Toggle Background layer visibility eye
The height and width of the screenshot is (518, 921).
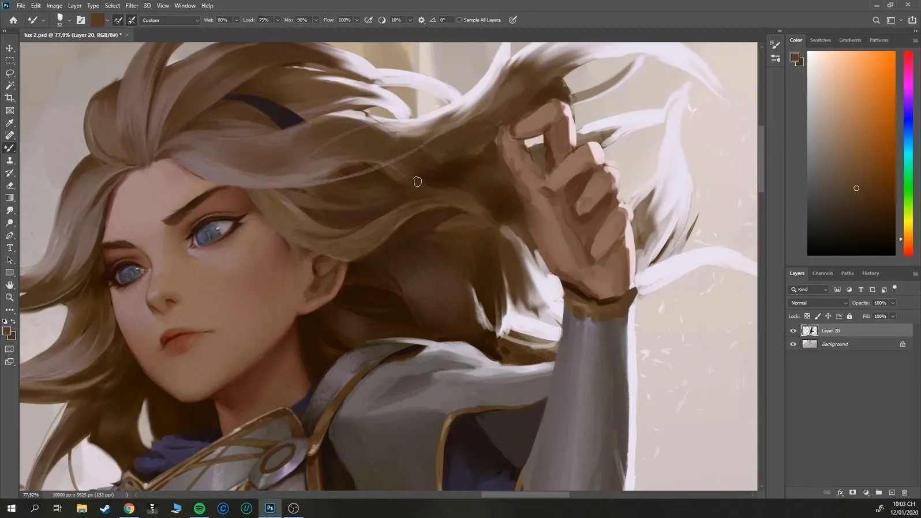click(x=793, y=344)
